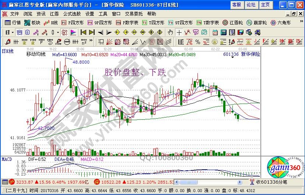Viewport: 305px width, 195px height.
Task: Click the 论坛 forum button
Action: pyautogui.click(x=251, y=4)
